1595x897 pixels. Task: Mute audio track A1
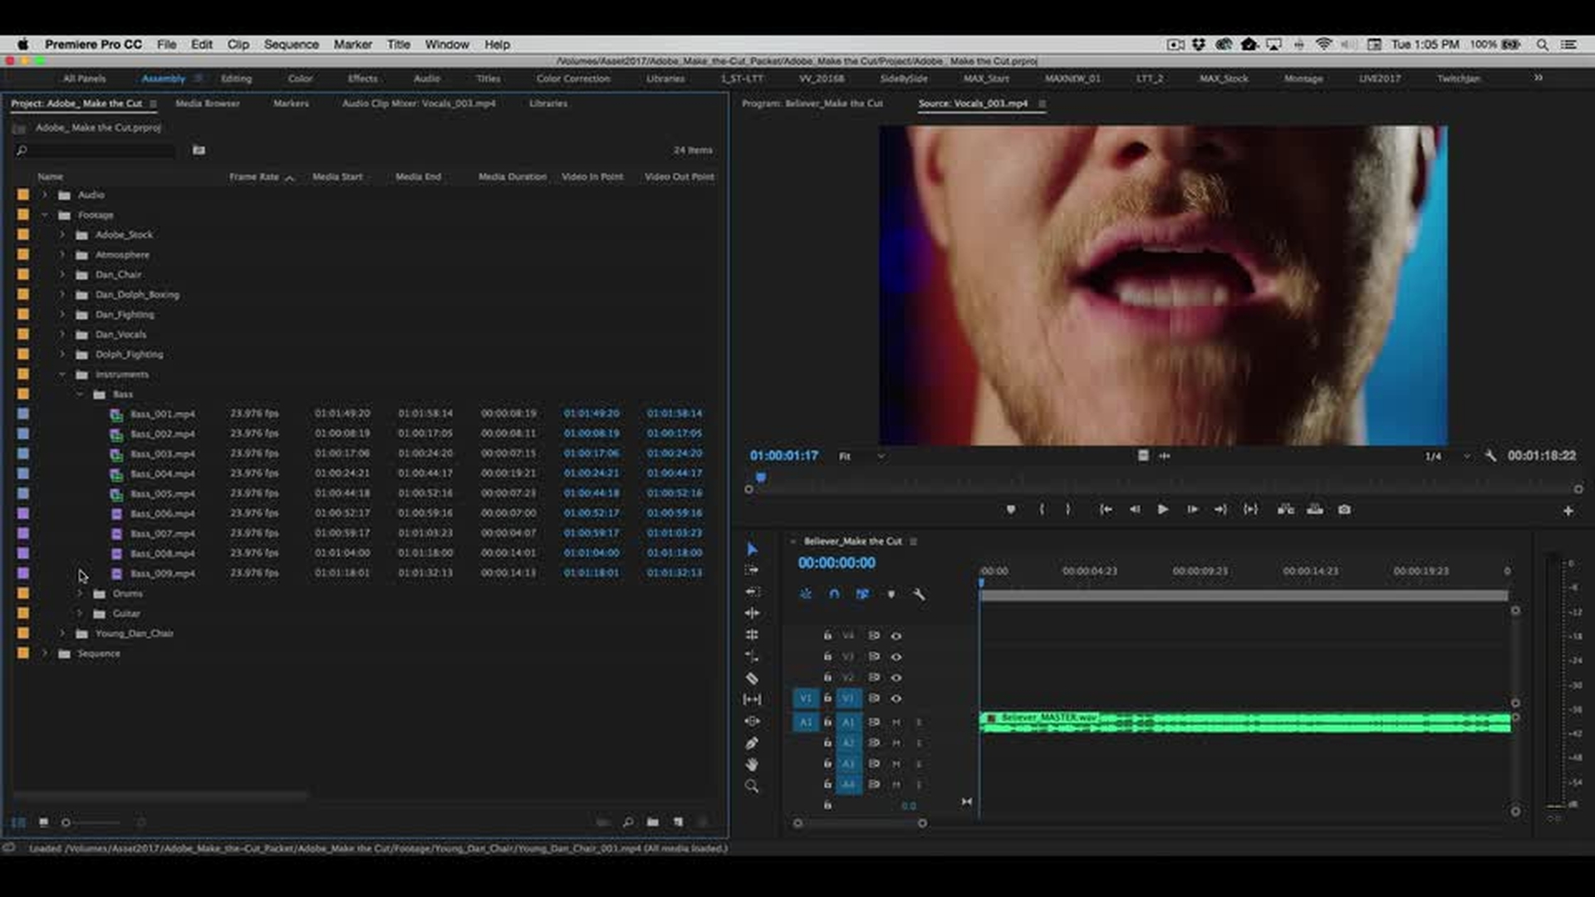[896, 723]
